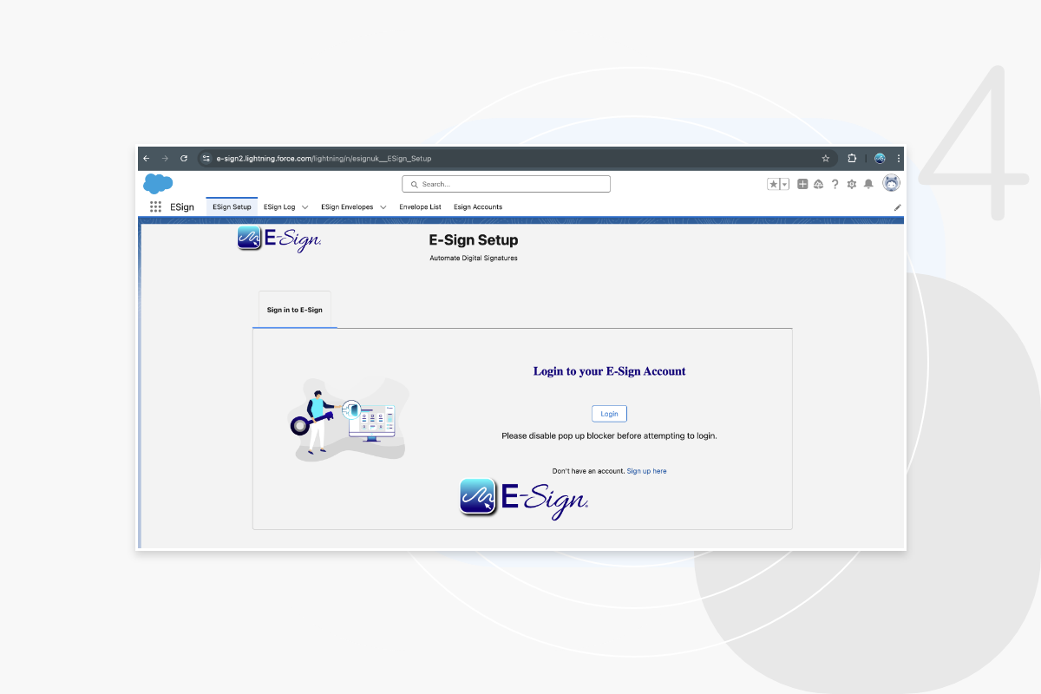Expand the ESign Envelopes tab chevron

pos(383,207)
